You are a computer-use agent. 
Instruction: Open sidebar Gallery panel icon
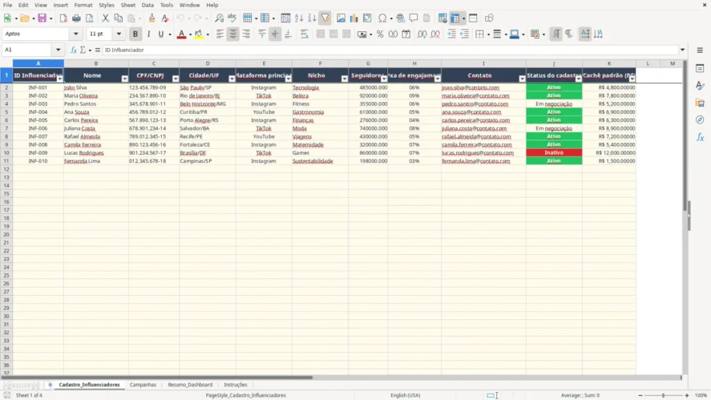coord(700,103)
